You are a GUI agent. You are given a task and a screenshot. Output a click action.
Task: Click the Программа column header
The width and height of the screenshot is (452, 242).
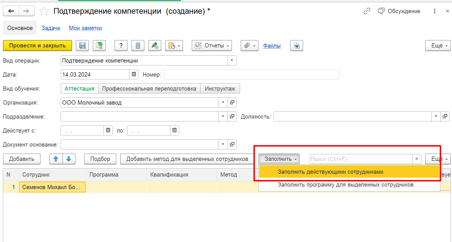click(116, 175)
